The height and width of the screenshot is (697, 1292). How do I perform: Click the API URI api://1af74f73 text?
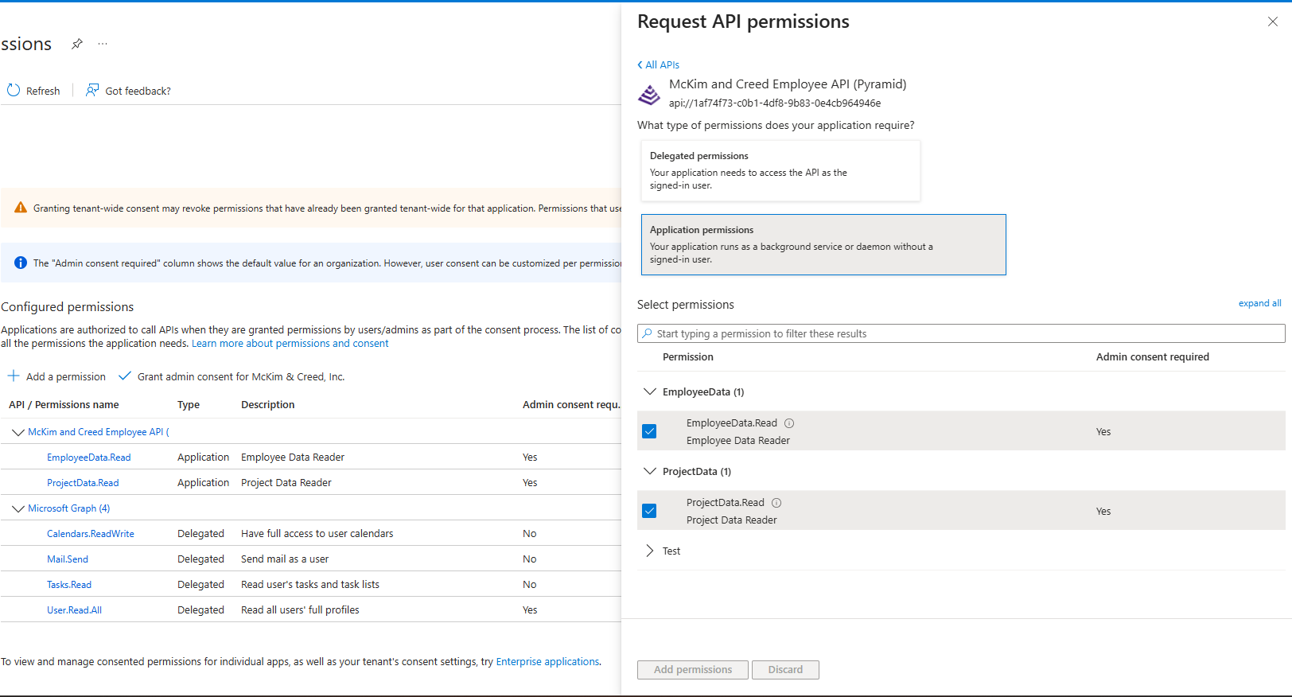pyautogui.click(x=775, y=103)
